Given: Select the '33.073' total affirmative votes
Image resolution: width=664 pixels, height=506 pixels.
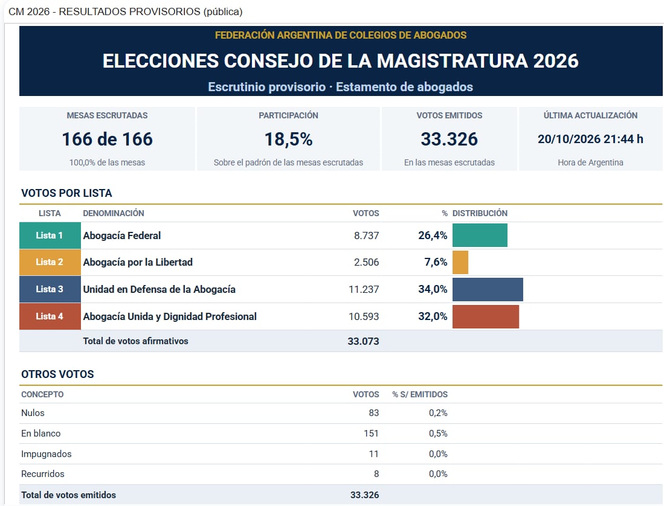Looking at the screenshot, I should pos(363,341).
